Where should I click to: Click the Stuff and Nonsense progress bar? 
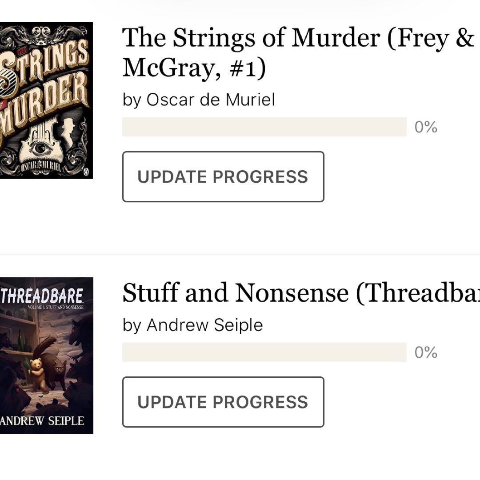264,352
